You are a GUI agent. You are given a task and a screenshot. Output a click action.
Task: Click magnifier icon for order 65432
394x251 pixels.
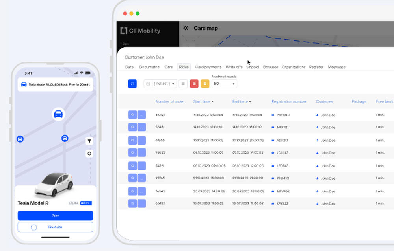[132, 203]
